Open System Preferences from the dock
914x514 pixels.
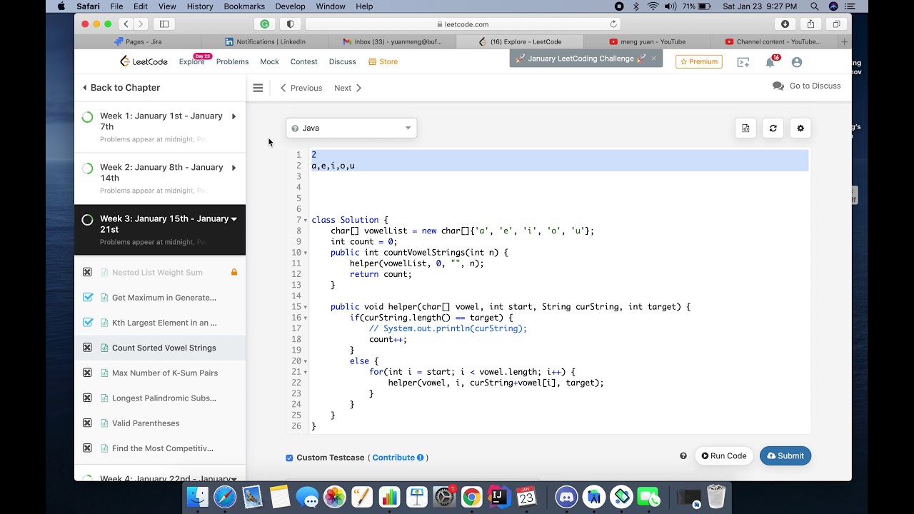tap(444, 496)
